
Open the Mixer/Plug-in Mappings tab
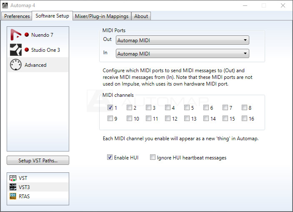[102, 16]
